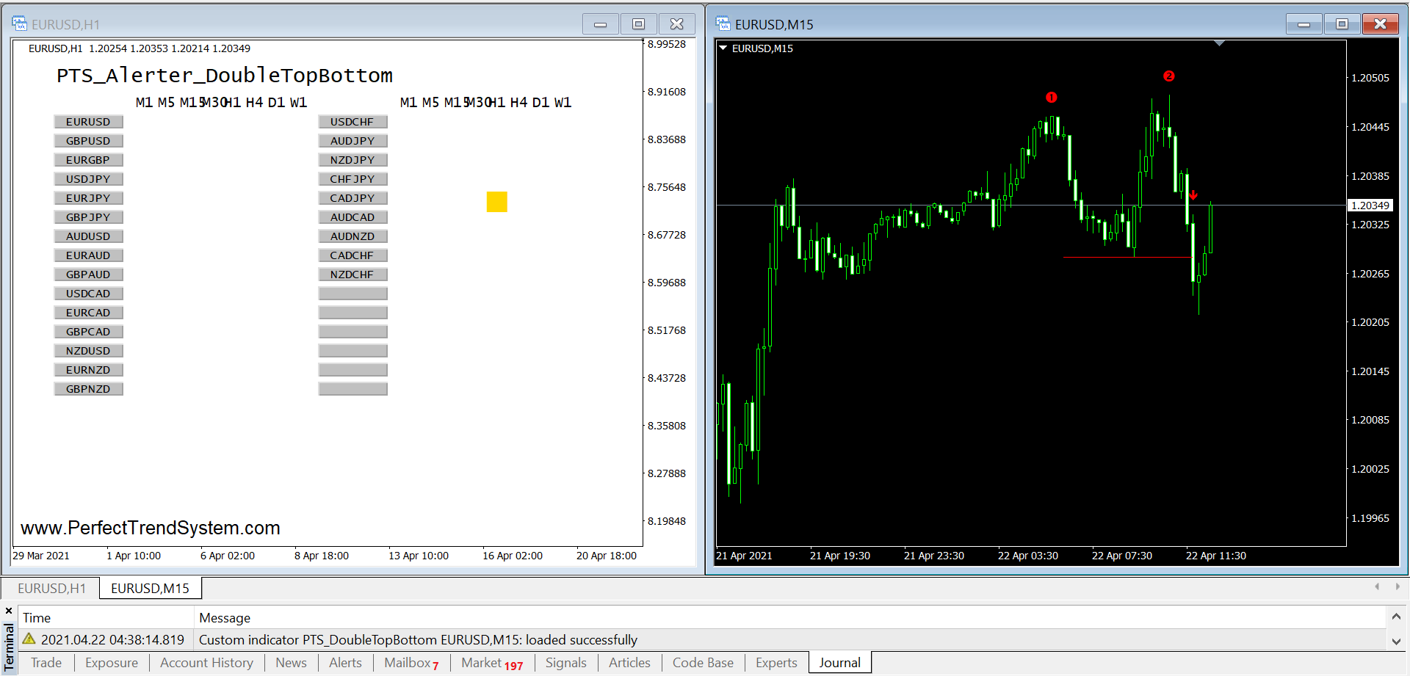Image resolution: width=1410 pixels, height=676 pixels.
Task: Click the warning icon in the journal log row
Action: 29,639
